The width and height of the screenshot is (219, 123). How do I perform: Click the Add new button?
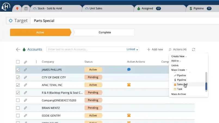(155, 50)
